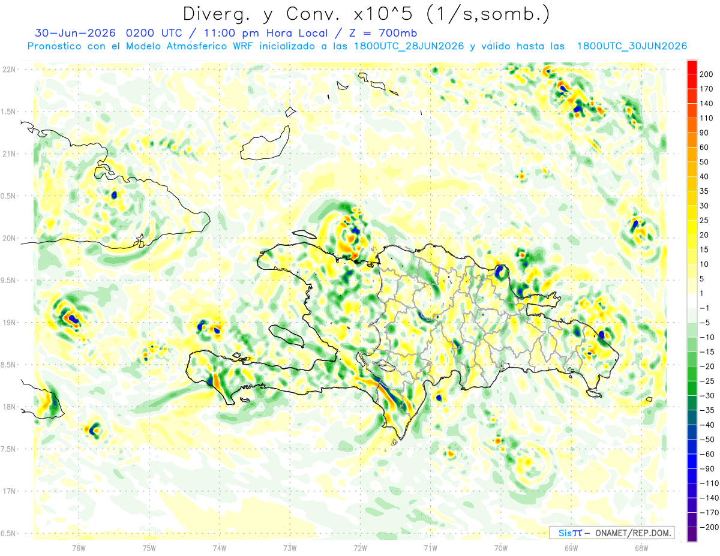720x556 pixels.
Task: Click the positive "140" color scale value
Action: (706, 104)
